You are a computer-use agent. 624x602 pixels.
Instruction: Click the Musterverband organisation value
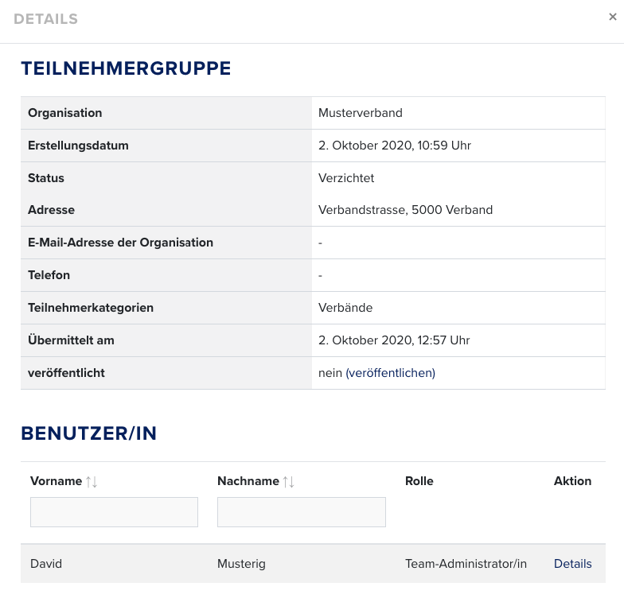point(360,113)
